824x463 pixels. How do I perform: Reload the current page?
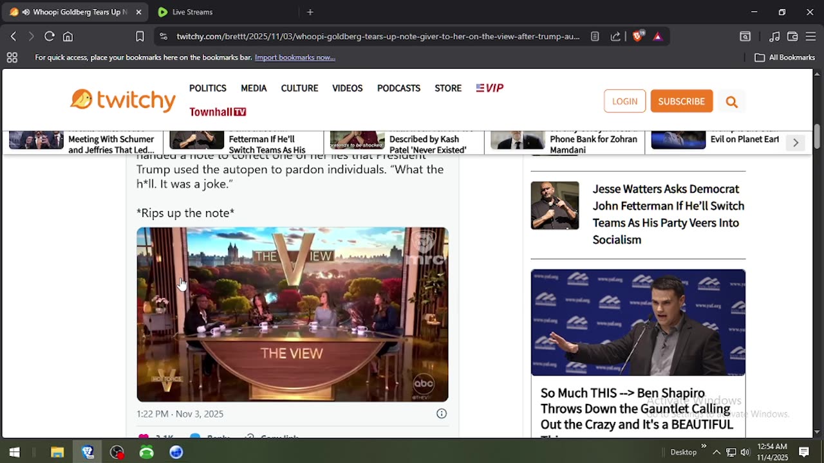click(49, 37)
